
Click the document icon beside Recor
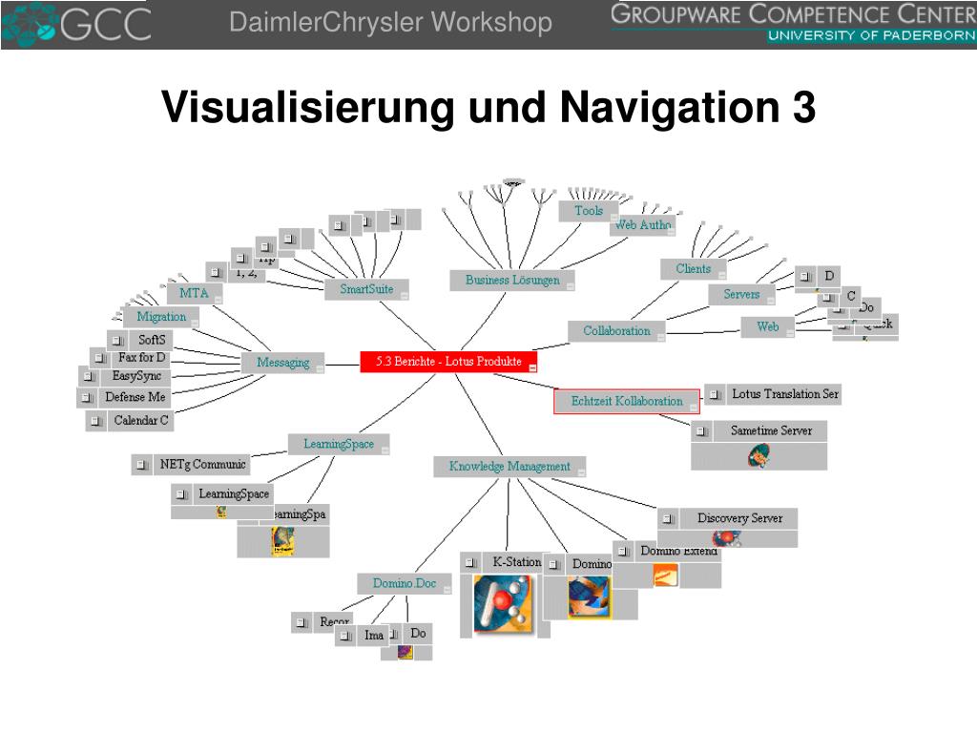302,622
